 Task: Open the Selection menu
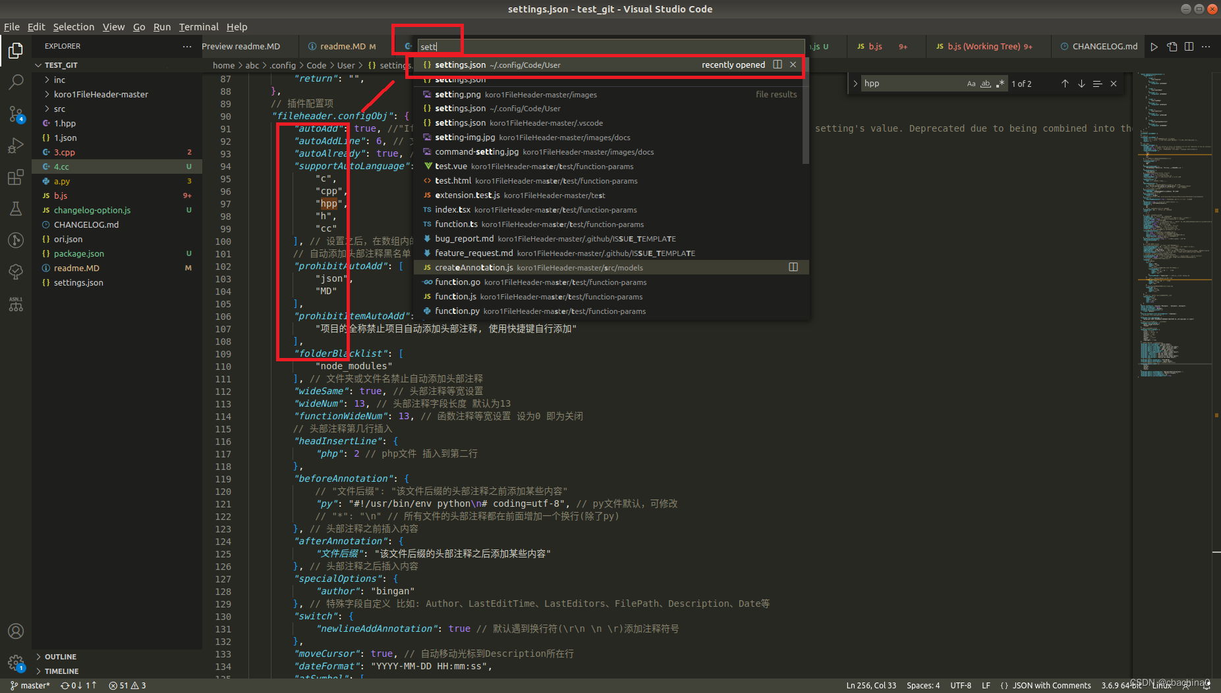click(x=74, y=27)
